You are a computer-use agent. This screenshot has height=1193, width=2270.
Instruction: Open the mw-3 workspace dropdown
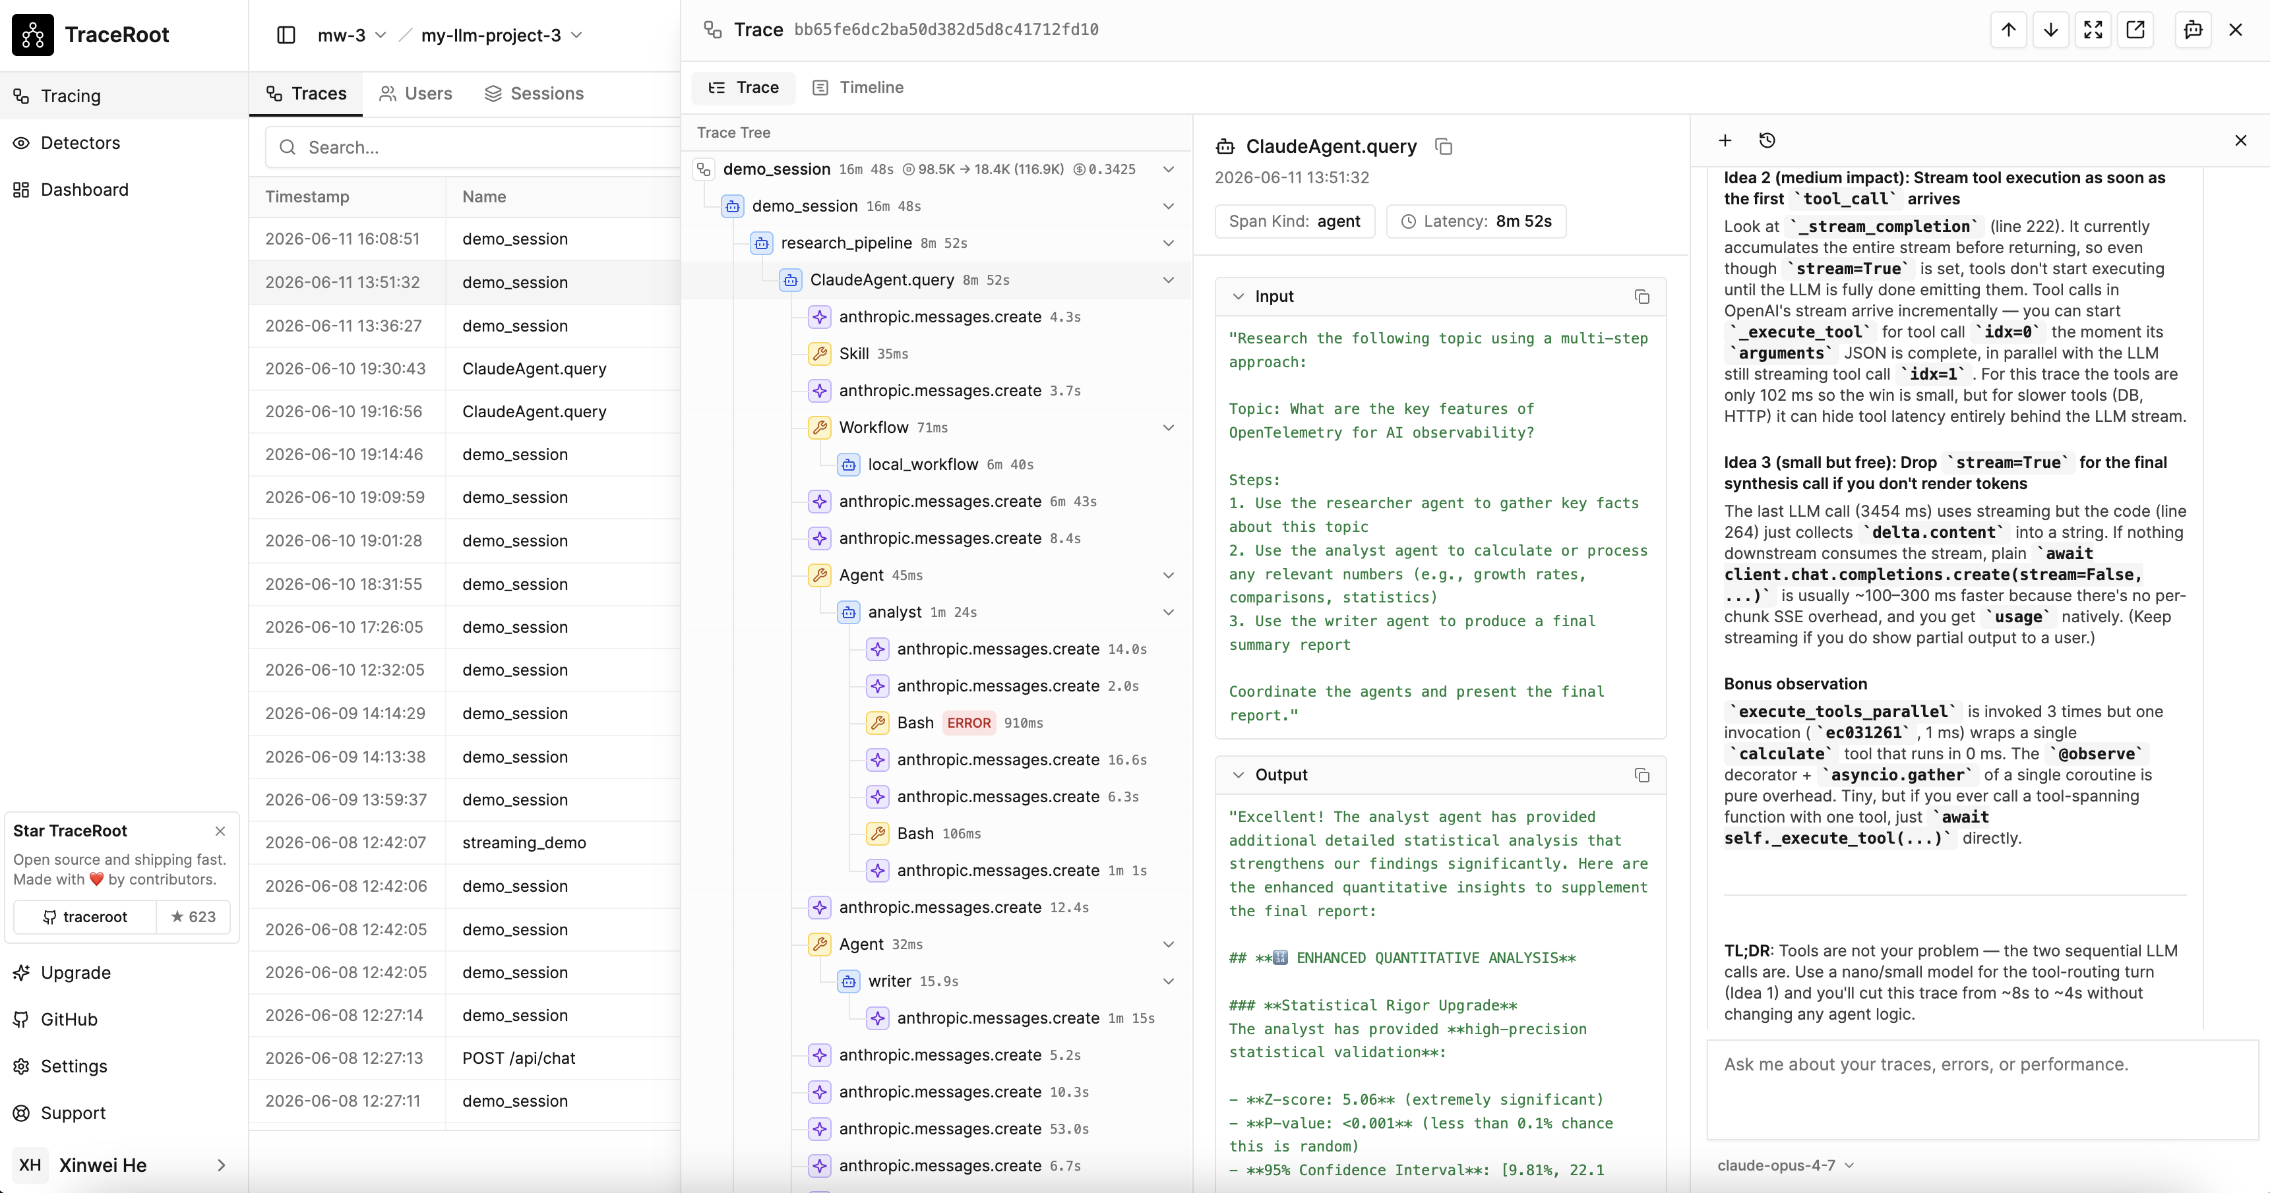click(x=352, y=35)
